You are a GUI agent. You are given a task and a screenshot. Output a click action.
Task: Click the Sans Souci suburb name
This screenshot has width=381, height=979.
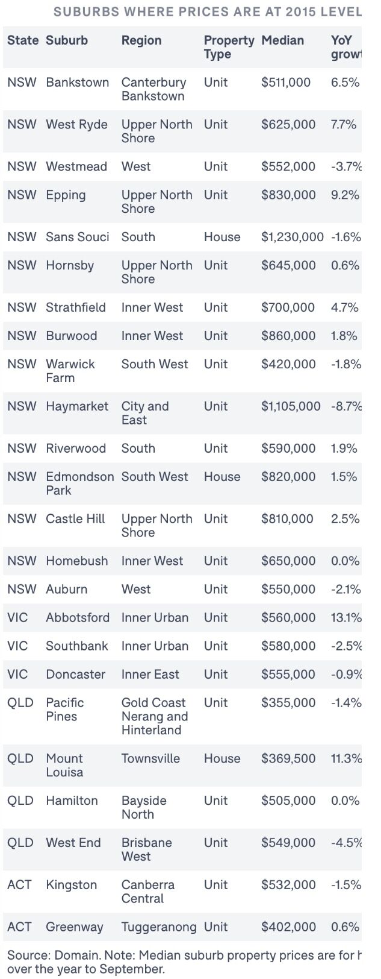78,237
